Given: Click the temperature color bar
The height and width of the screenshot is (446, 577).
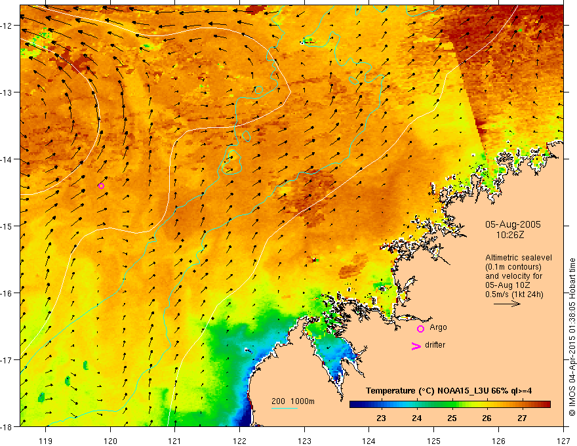Looking at the screenshot, I should pos(450,405).
